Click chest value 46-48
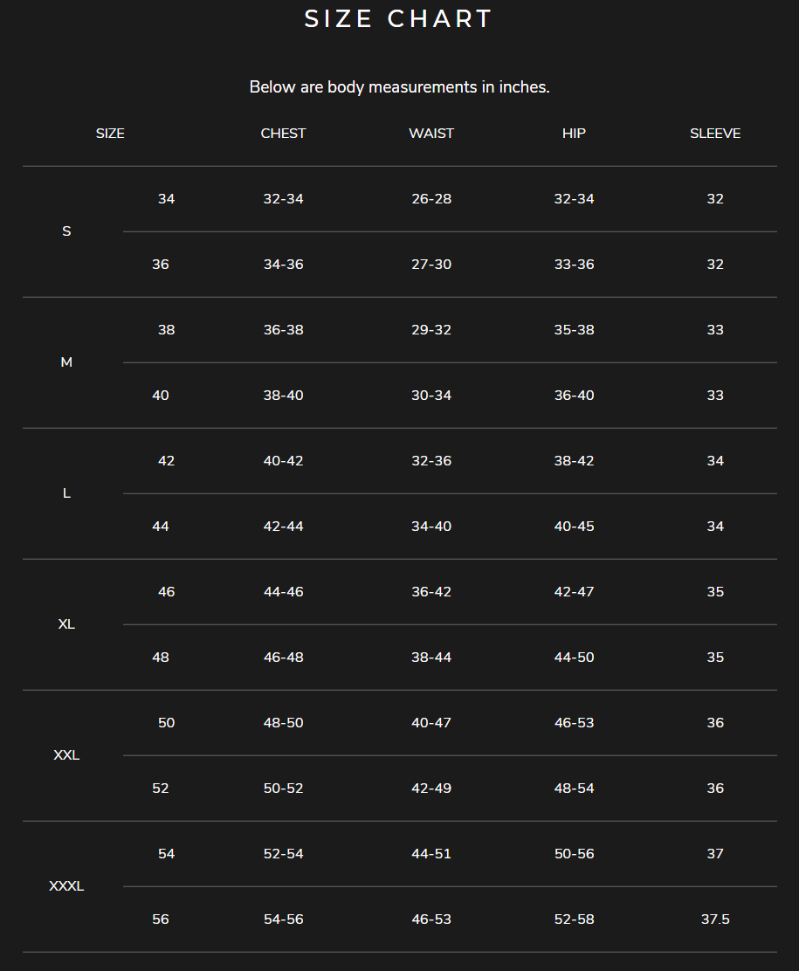This screenshot has width=799, height=971. pos(284,658)
